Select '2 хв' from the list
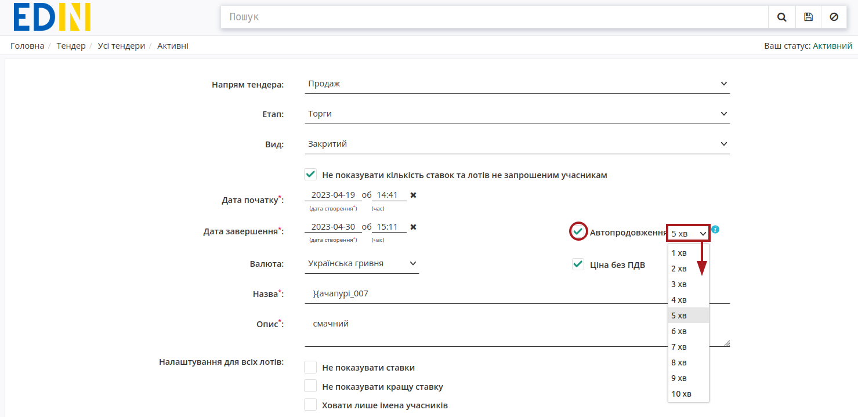Viewport: 858px width, 417px height. pos(689,269)
